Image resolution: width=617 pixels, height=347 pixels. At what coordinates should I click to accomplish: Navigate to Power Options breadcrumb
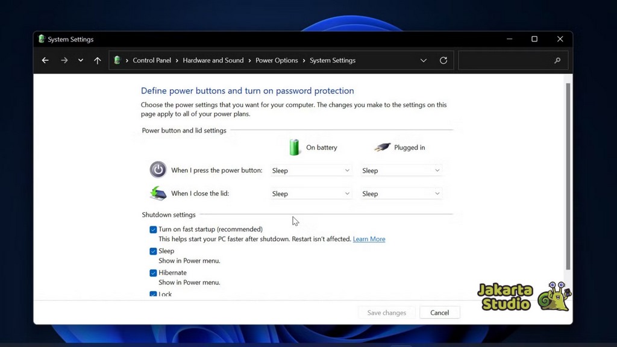click(277, 60)
